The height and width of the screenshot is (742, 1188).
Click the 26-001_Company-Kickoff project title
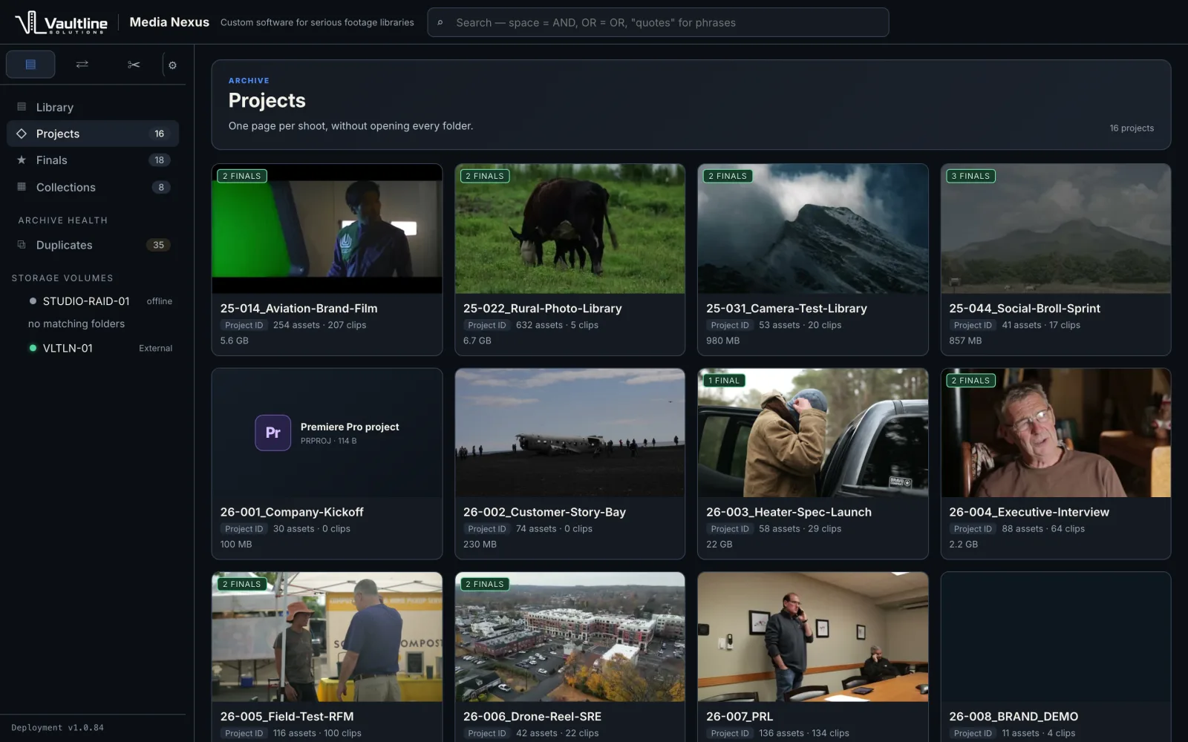pyautogui.click(x=292, y=512)
